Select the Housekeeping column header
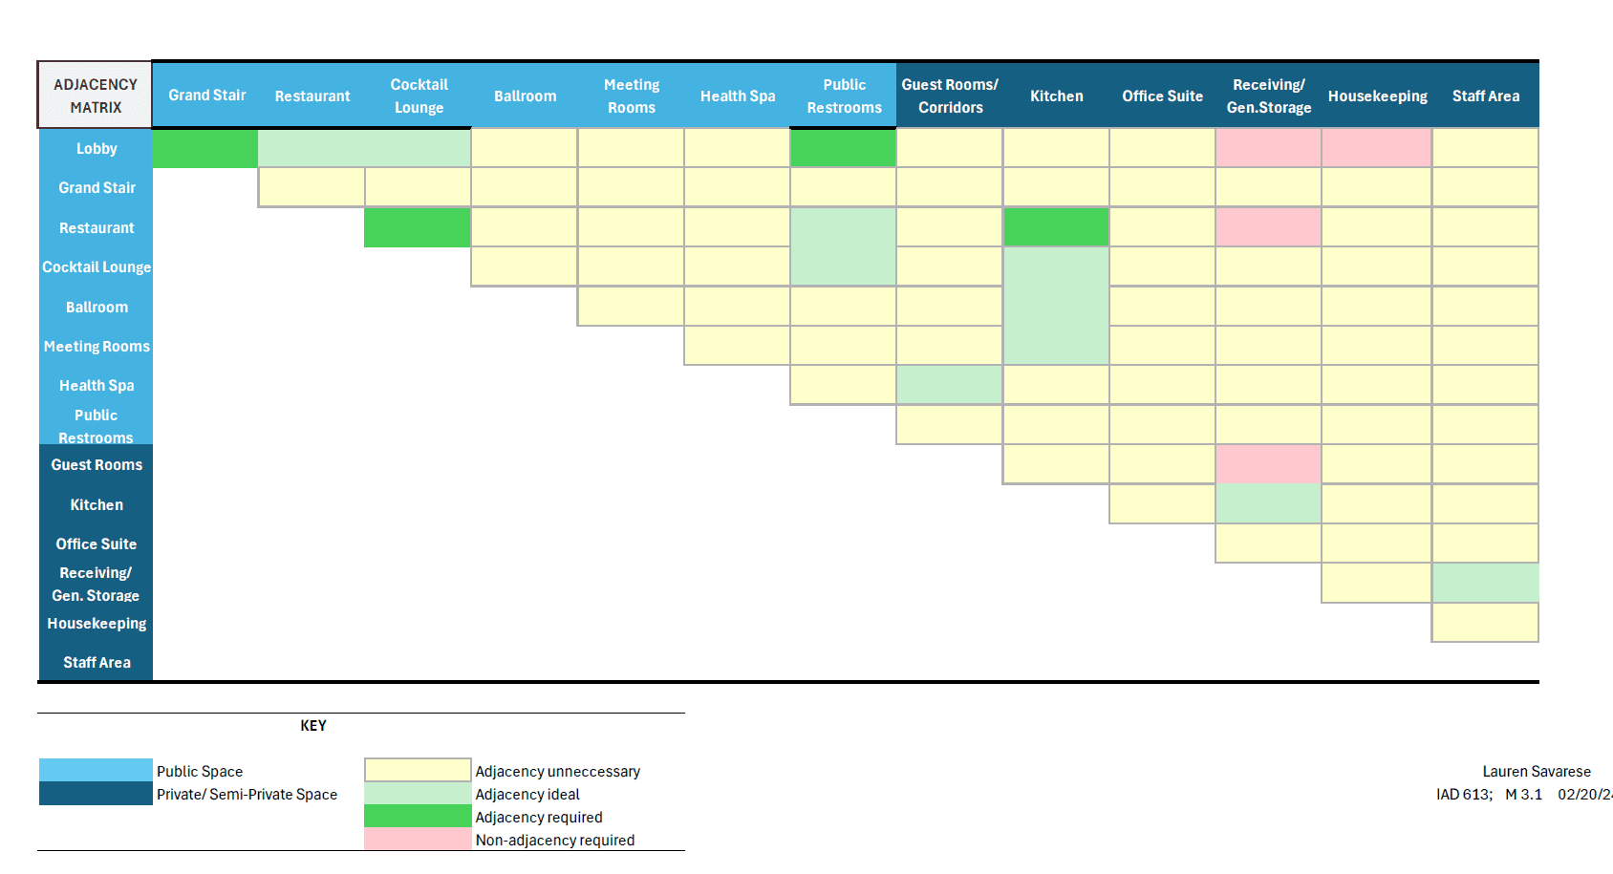 tap(1377, 96)
